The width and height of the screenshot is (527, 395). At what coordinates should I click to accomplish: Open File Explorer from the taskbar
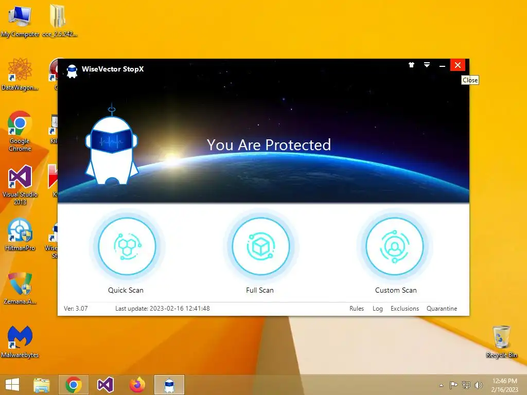point(41,385)
